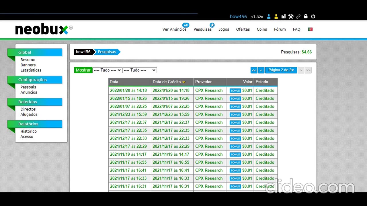Open Histórico report in sidebar
Screen dimensions: 367x206
click(x=28, y=131)
